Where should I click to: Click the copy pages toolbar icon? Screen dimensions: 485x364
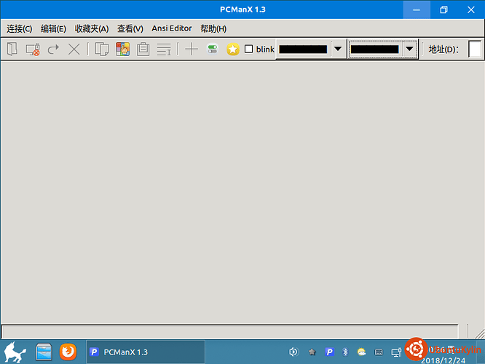(x=102, y=50)
